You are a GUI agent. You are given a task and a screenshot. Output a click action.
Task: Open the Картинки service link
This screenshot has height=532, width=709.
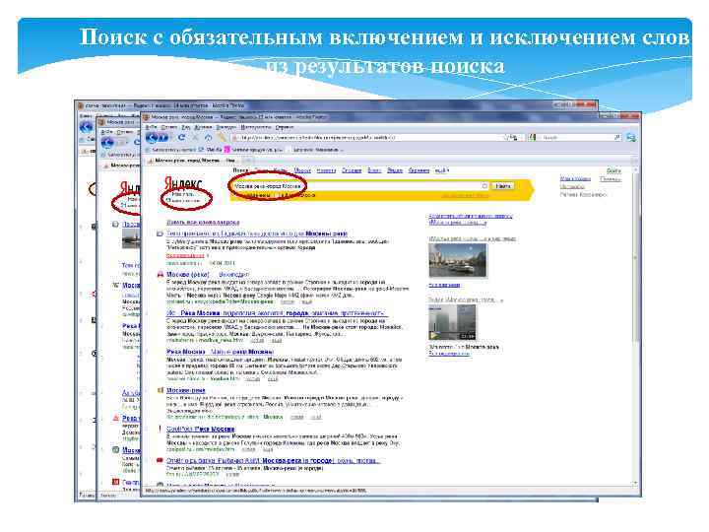point(419,170)
